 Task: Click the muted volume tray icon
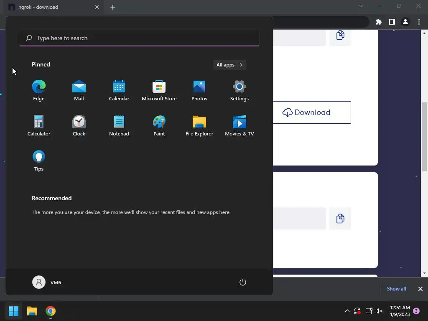pos(379,311)
